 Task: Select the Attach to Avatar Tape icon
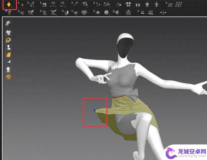pos(157,5)
